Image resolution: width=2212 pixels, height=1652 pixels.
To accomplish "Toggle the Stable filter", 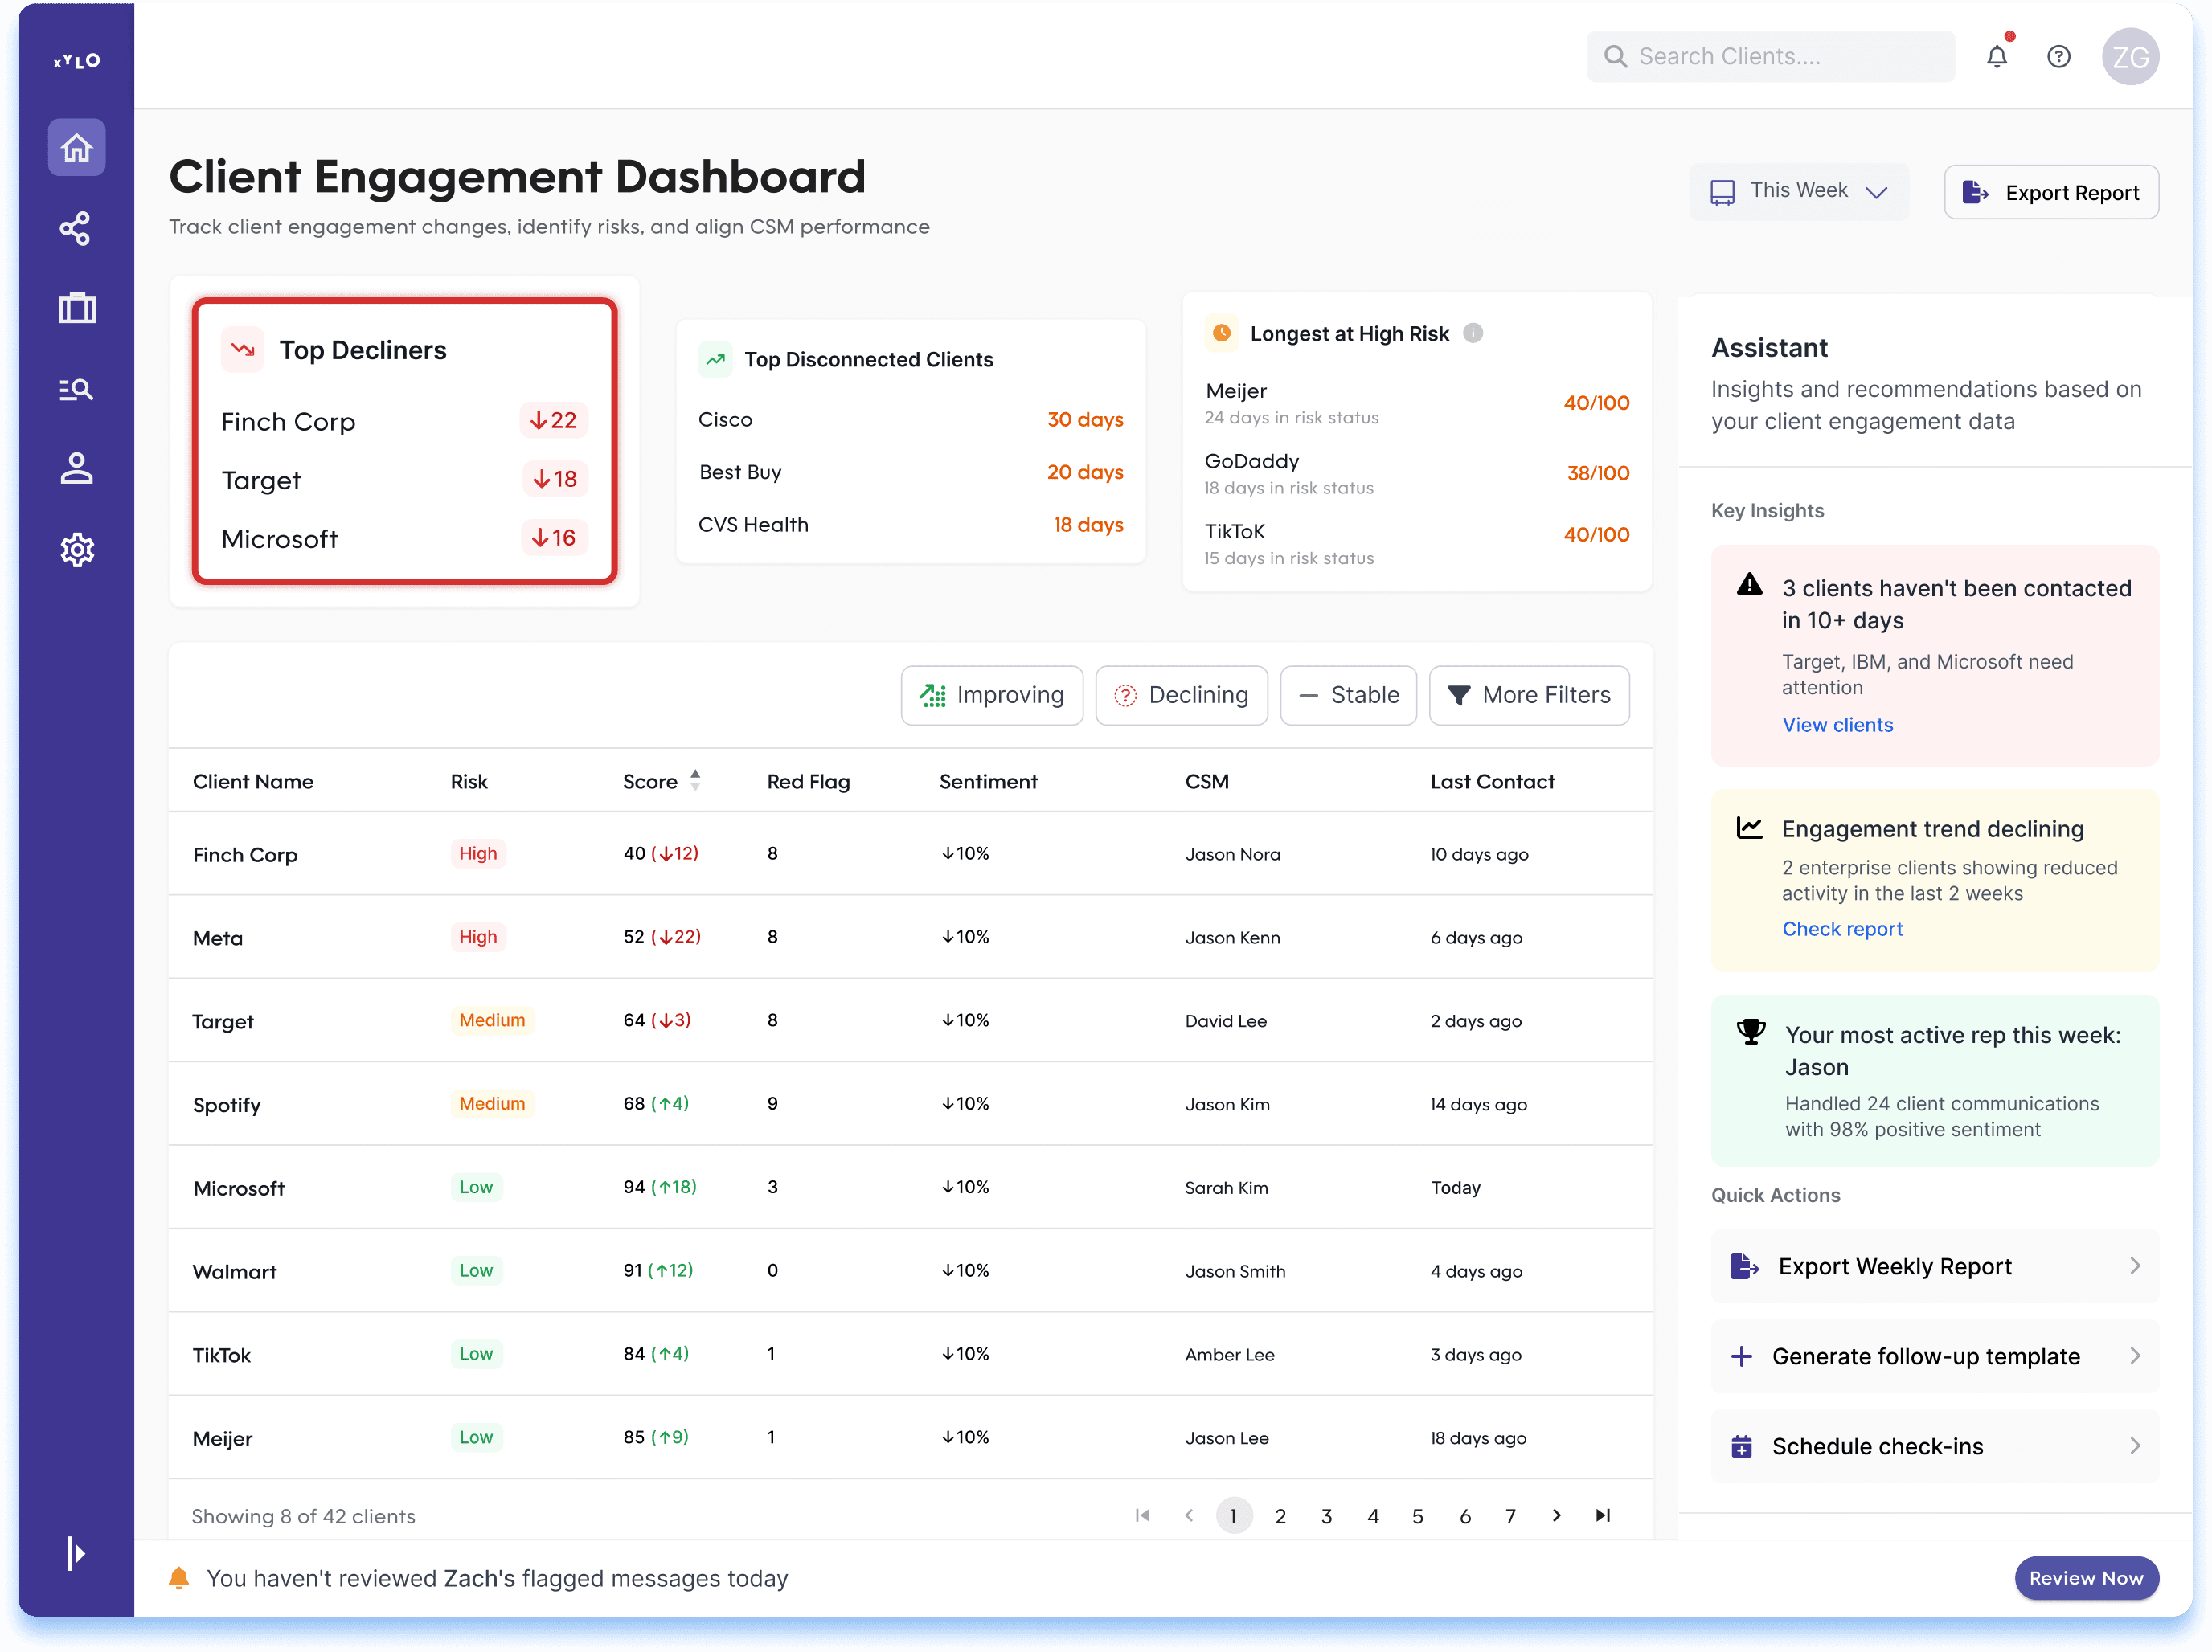I will pyautogui.click(x=1347, y=694).
